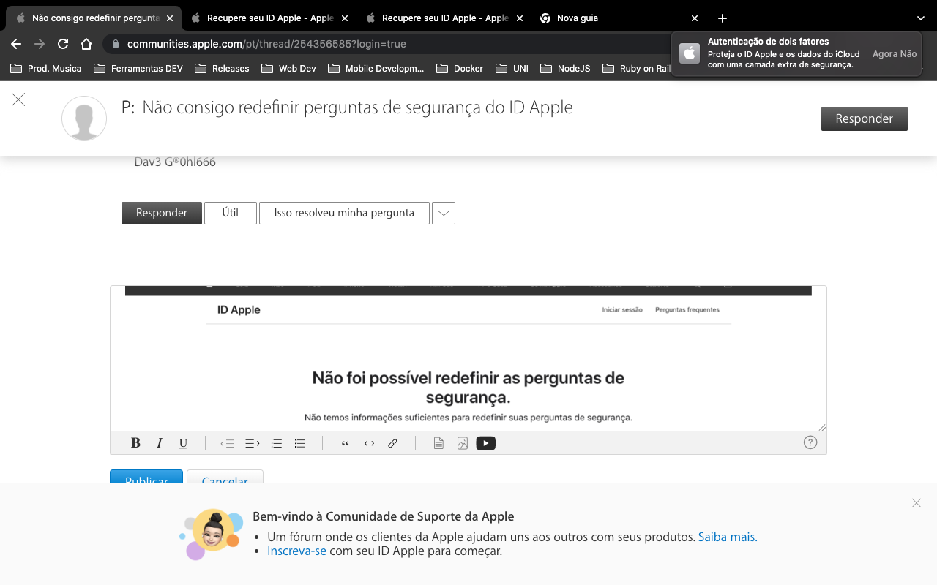Viewport: 937px width, 585px height.
Task: Toggle bold formatting in the editor
Action: (x=135, y=443)
